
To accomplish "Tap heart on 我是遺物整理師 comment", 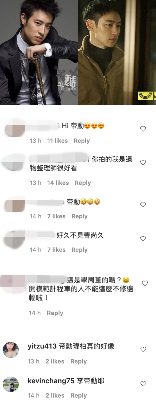I will [x=143, y=162].
